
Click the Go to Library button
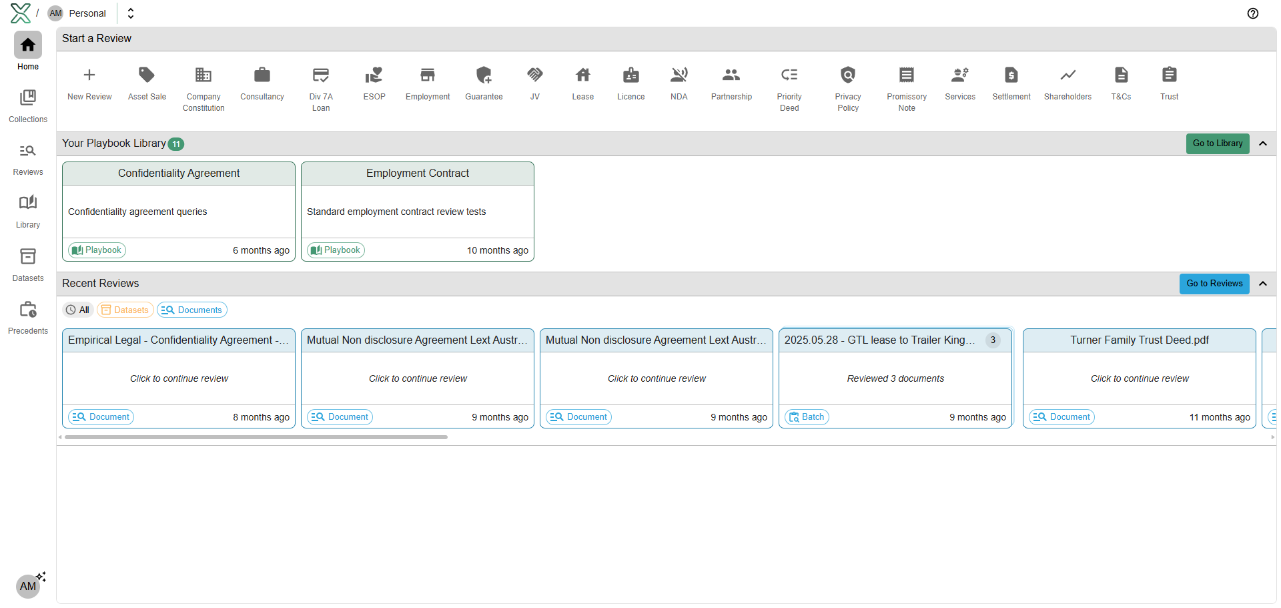pos(1218,143)
